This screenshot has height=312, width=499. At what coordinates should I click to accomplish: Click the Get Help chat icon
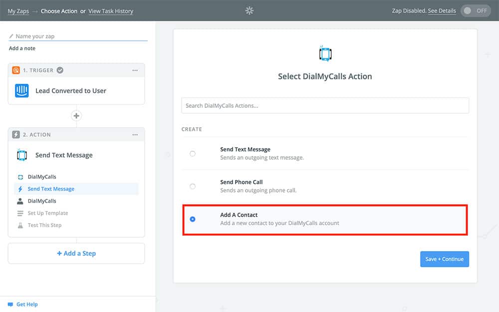[x=10, y=305]
